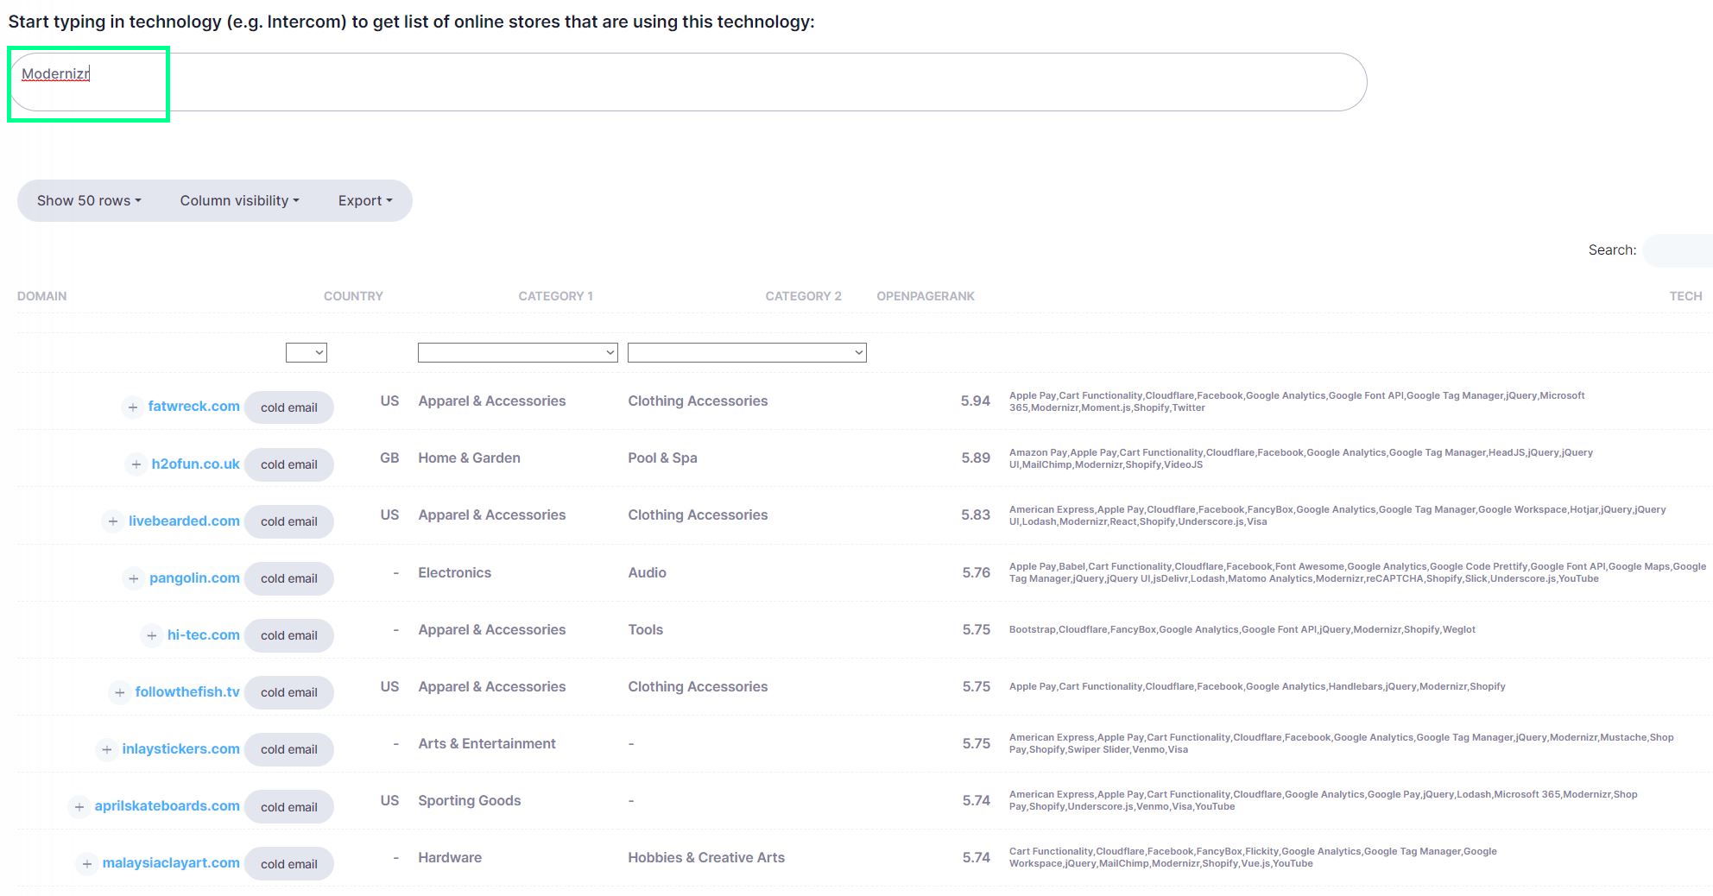Open the malaysiaclayart.com link
1713x896 pixels.
pyautogui.click(x=171, y=862)
